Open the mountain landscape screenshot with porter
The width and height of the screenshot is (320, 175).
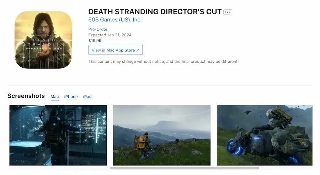[x=162, y=135]
